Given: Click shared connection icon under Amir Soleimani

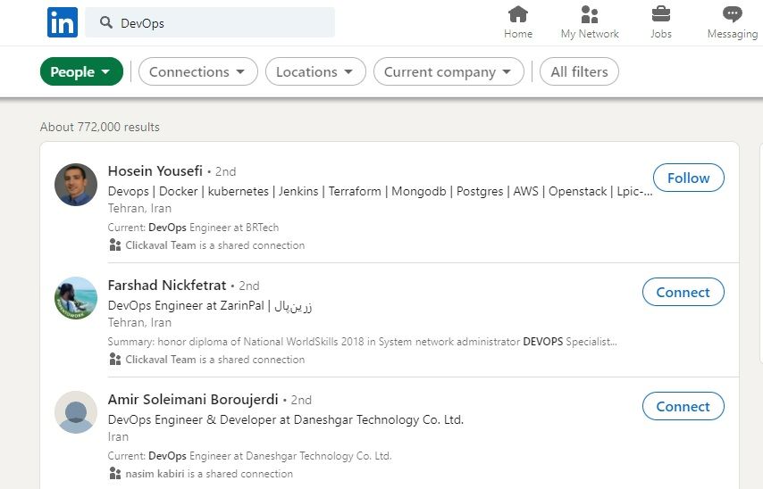Looking at the screenshot, I should pyautogui.click(x=115, y=474).
